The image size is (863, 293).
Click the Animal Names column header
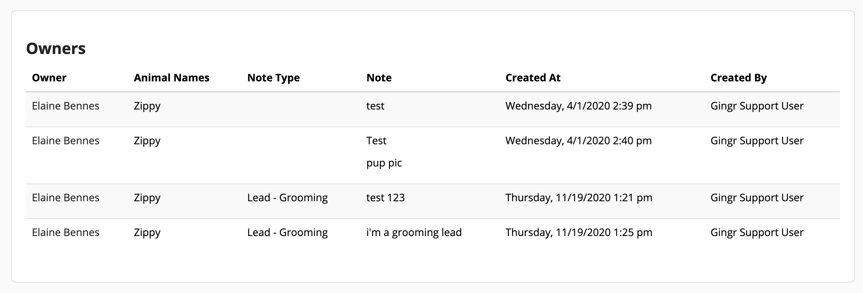(x=172, y=78)
